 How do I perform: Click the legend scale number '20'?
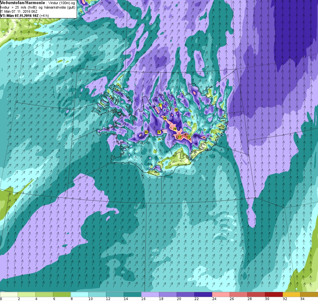[179, 299]
